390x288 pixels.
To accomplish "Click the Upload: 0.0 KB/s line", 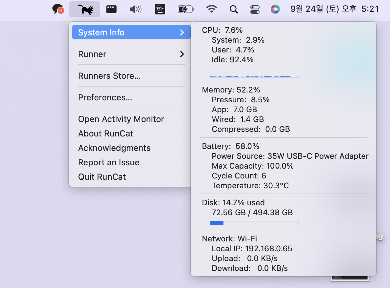I will 244,258.
